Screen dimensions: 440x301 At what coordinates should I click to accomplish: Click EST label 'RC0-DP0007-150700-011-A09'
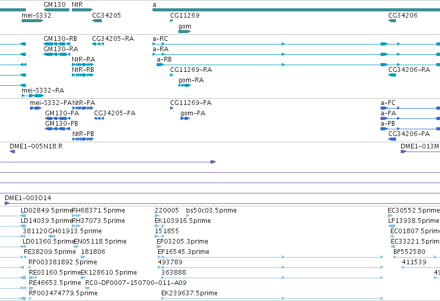[x=136, y=283]
